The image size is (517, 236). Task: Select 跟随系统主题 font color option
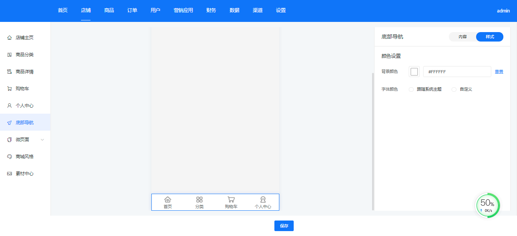pyautogui.click(x=411, y=89)
